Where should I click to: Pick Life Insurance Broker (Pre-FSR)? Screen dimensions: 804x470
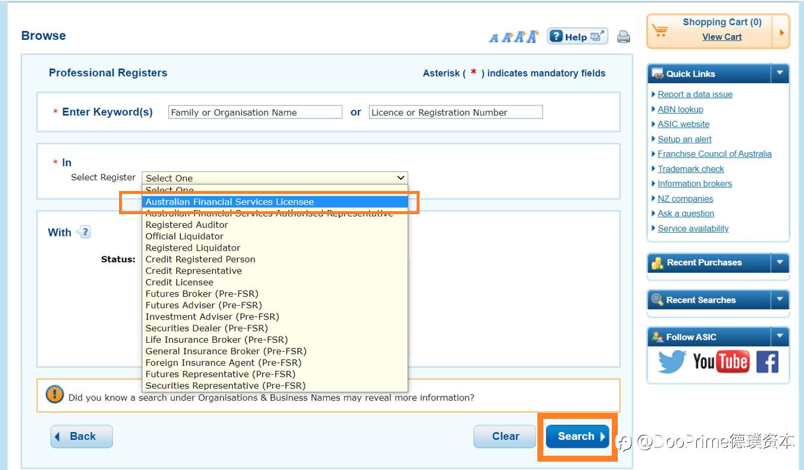[275, 340]
